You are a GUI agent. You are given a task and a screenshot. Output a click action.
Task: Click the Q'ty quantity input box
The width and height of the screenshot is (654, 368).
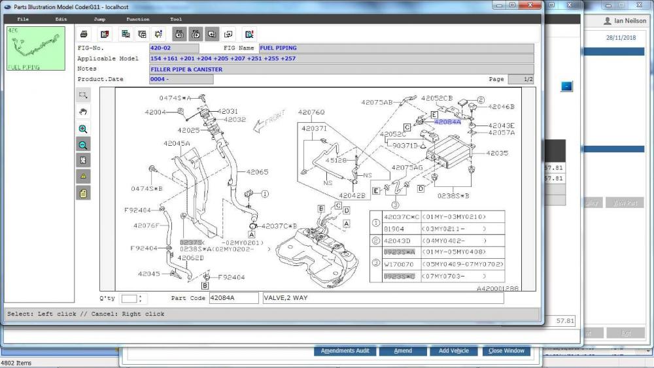(x=129, y=299)
